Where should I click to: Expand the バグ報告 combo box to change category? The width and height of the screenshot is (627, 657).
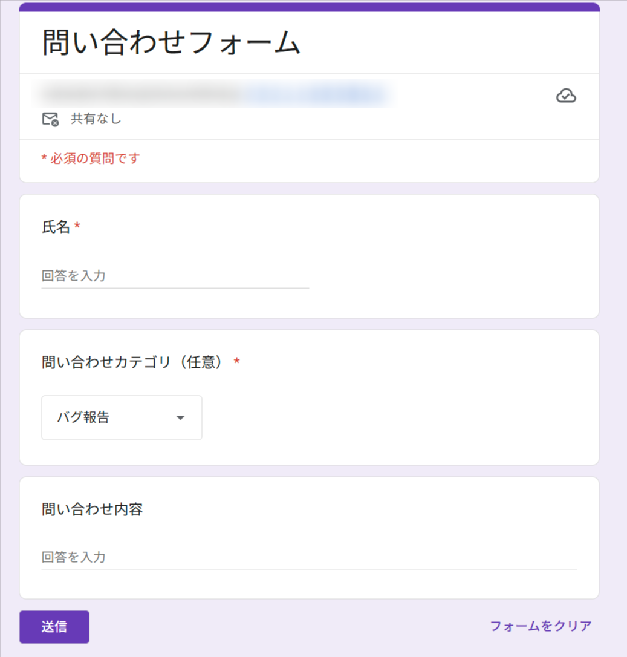pos(121,417)
